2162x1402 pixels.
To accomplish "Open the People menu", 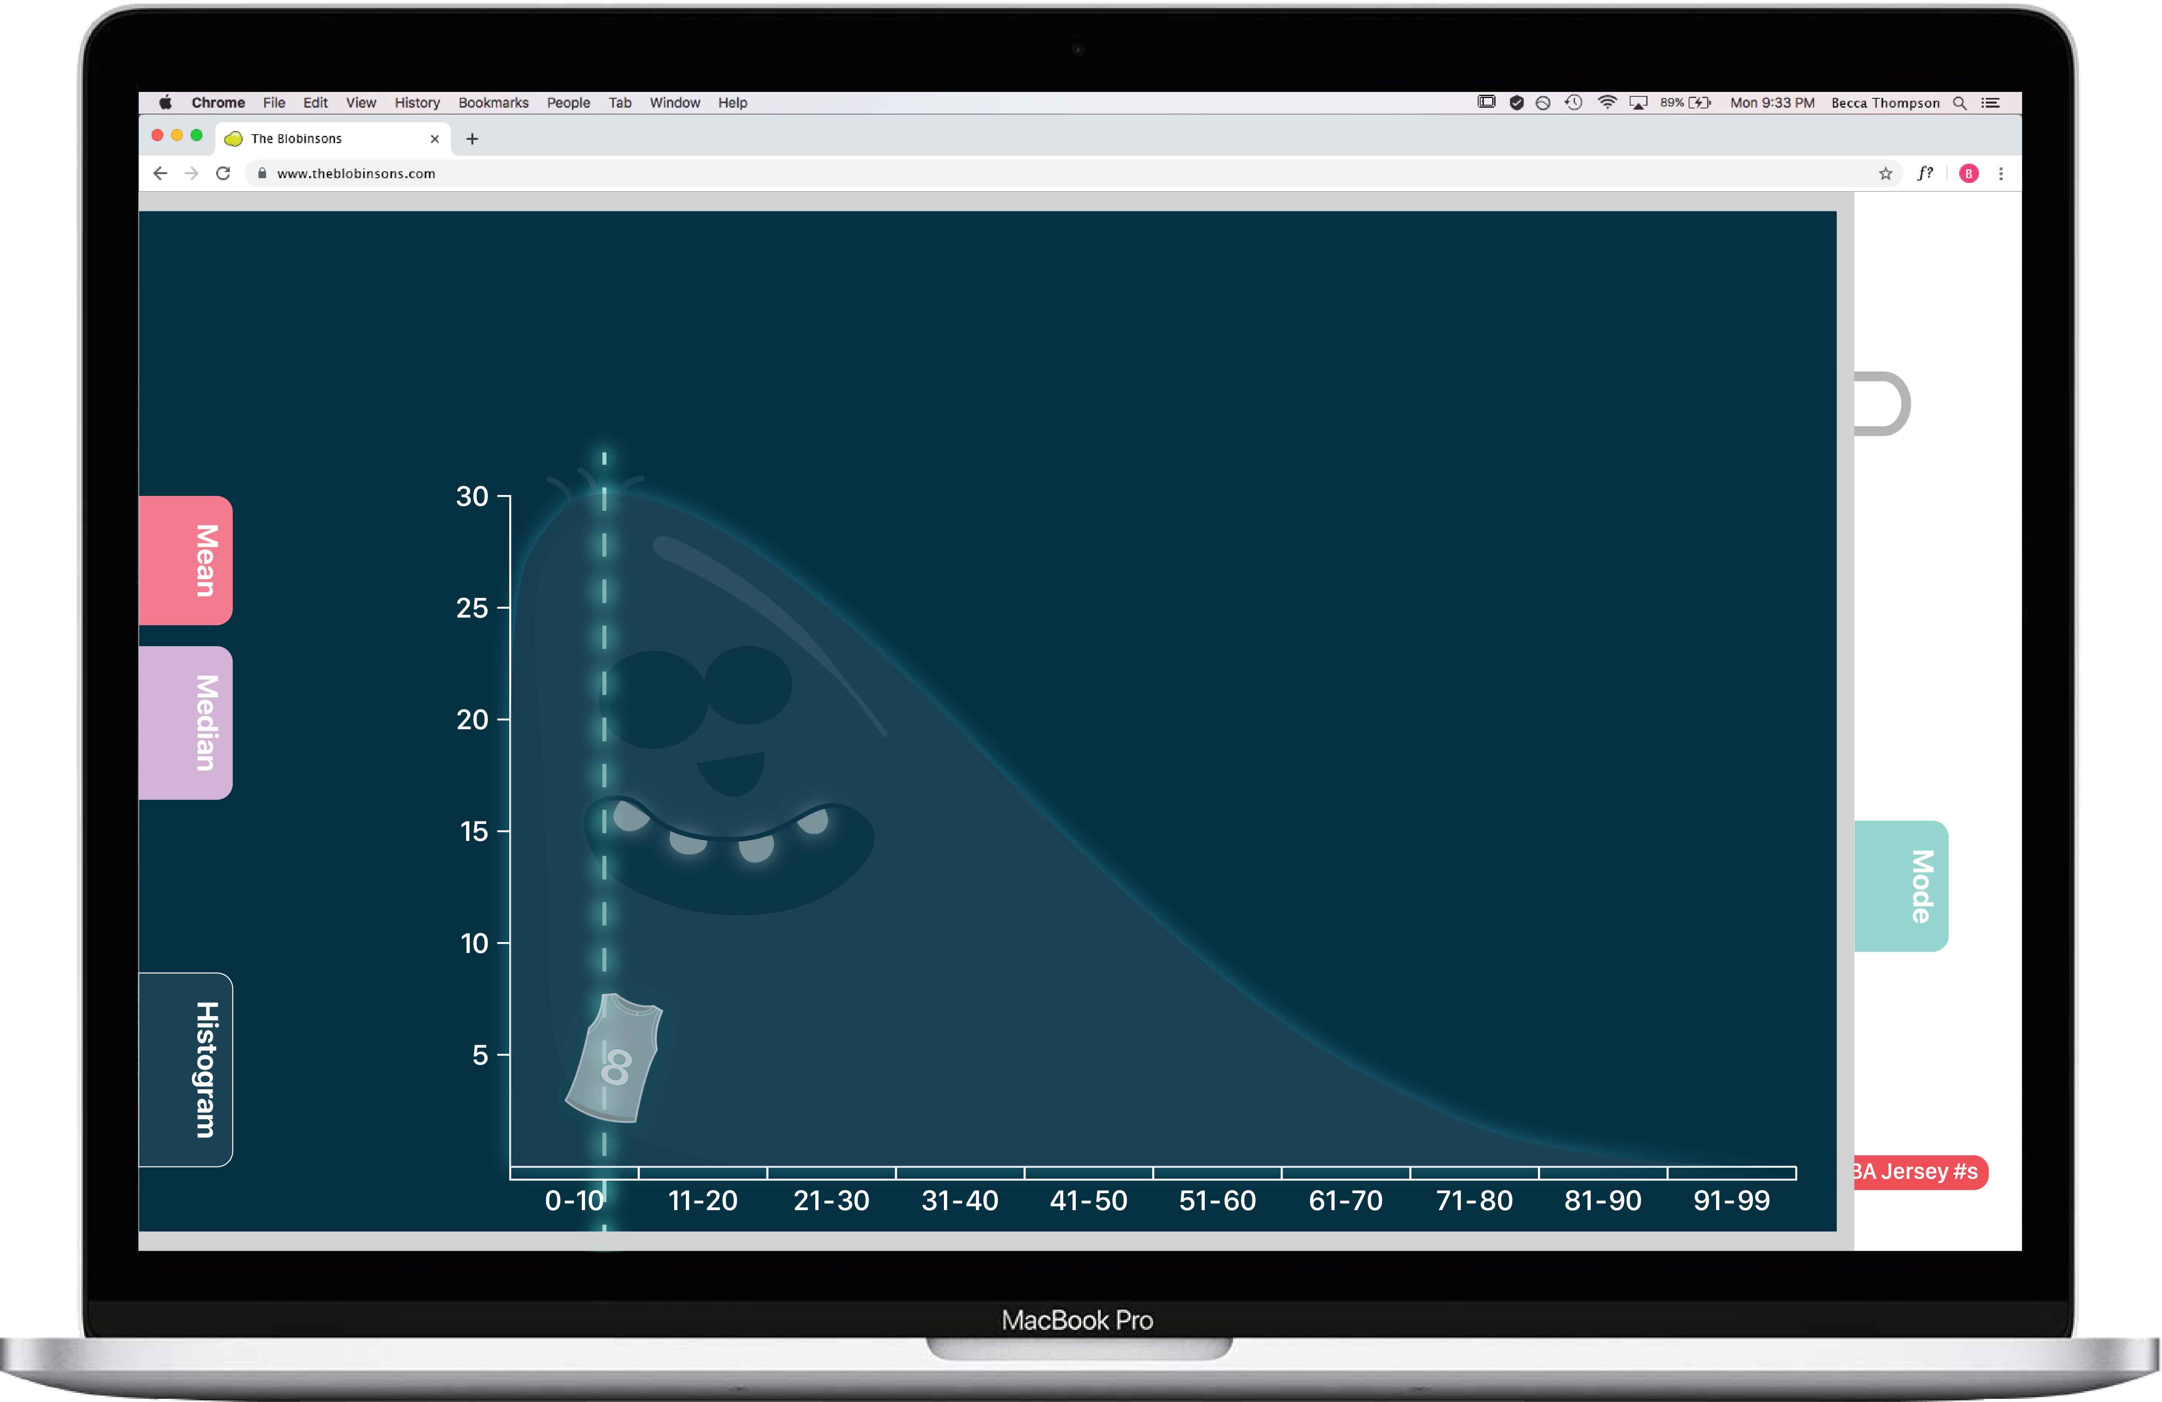I will 568,103.
